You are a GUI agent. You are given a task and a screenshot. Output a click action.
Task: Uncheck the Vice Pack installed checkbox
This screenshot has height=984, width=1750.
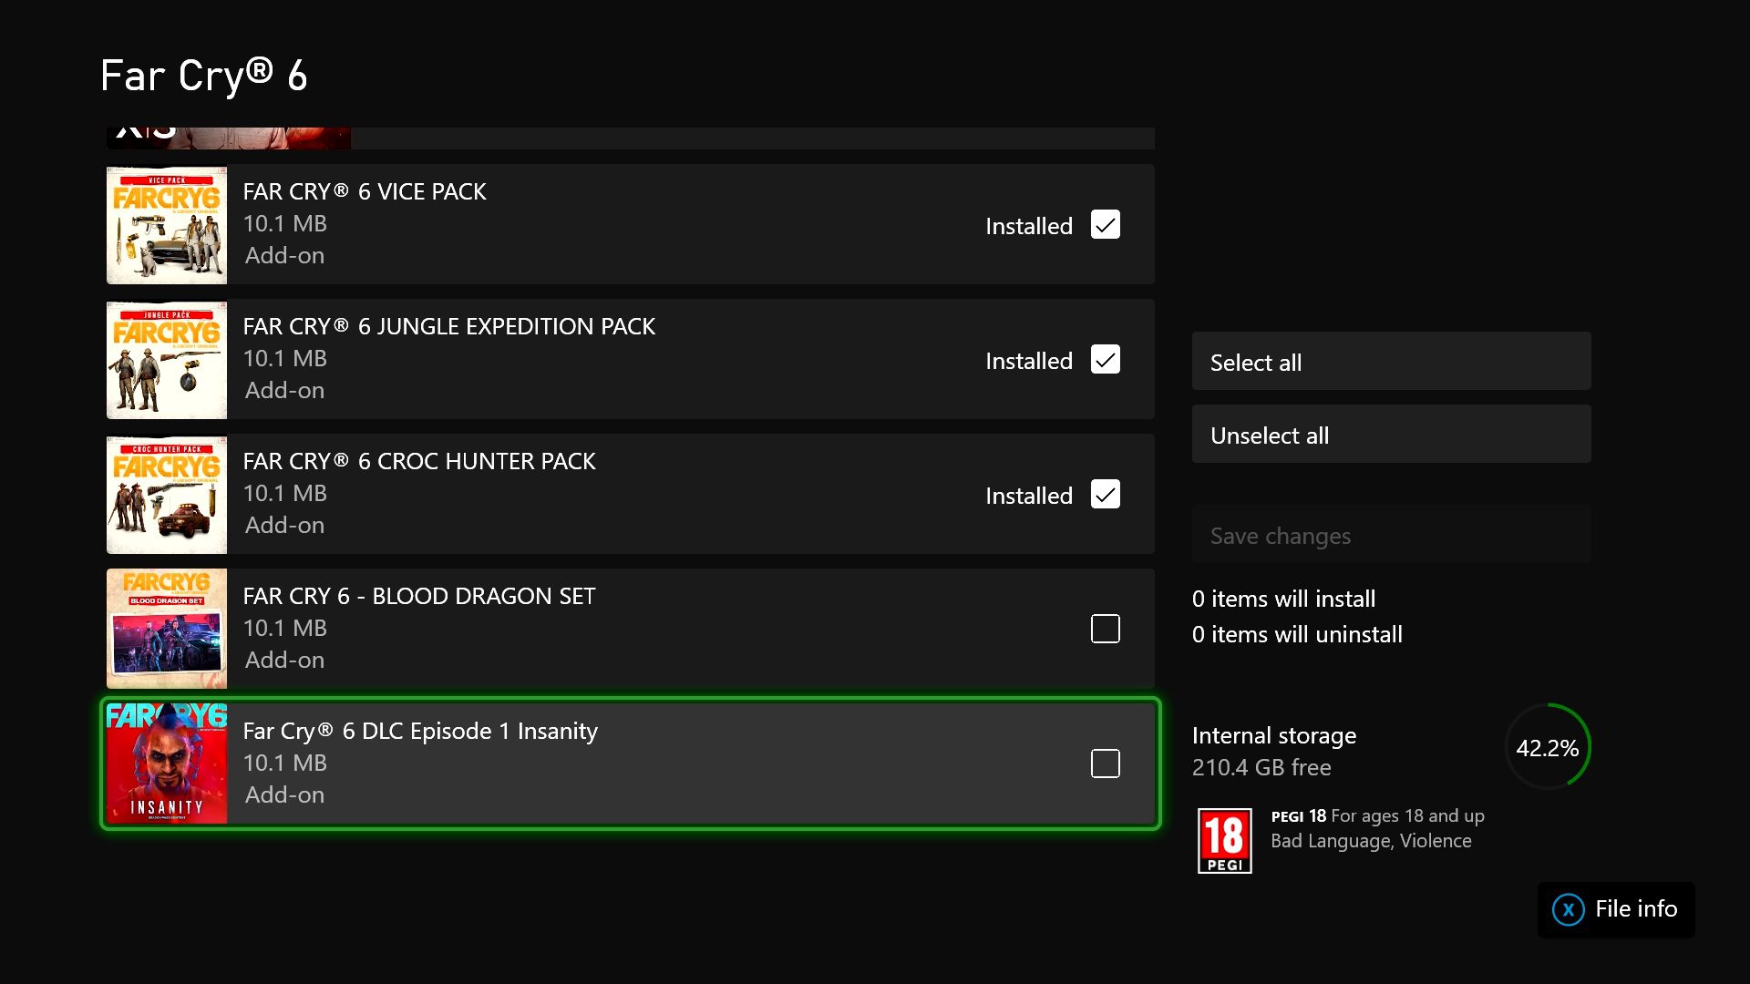point(1105,225)
